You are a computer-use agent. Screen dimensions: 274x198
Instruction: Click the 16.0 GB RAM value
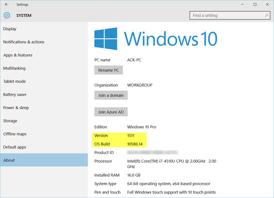pyautogui.click(x=134, y=175)
